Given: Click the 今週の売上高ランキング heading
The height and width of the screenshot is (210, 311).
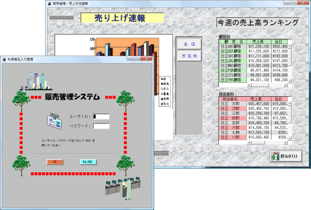Looking at the screenshot, I should click(258, 22).
